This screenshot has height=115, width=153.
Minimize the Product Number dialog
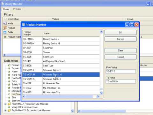click(x=127, y=25)
